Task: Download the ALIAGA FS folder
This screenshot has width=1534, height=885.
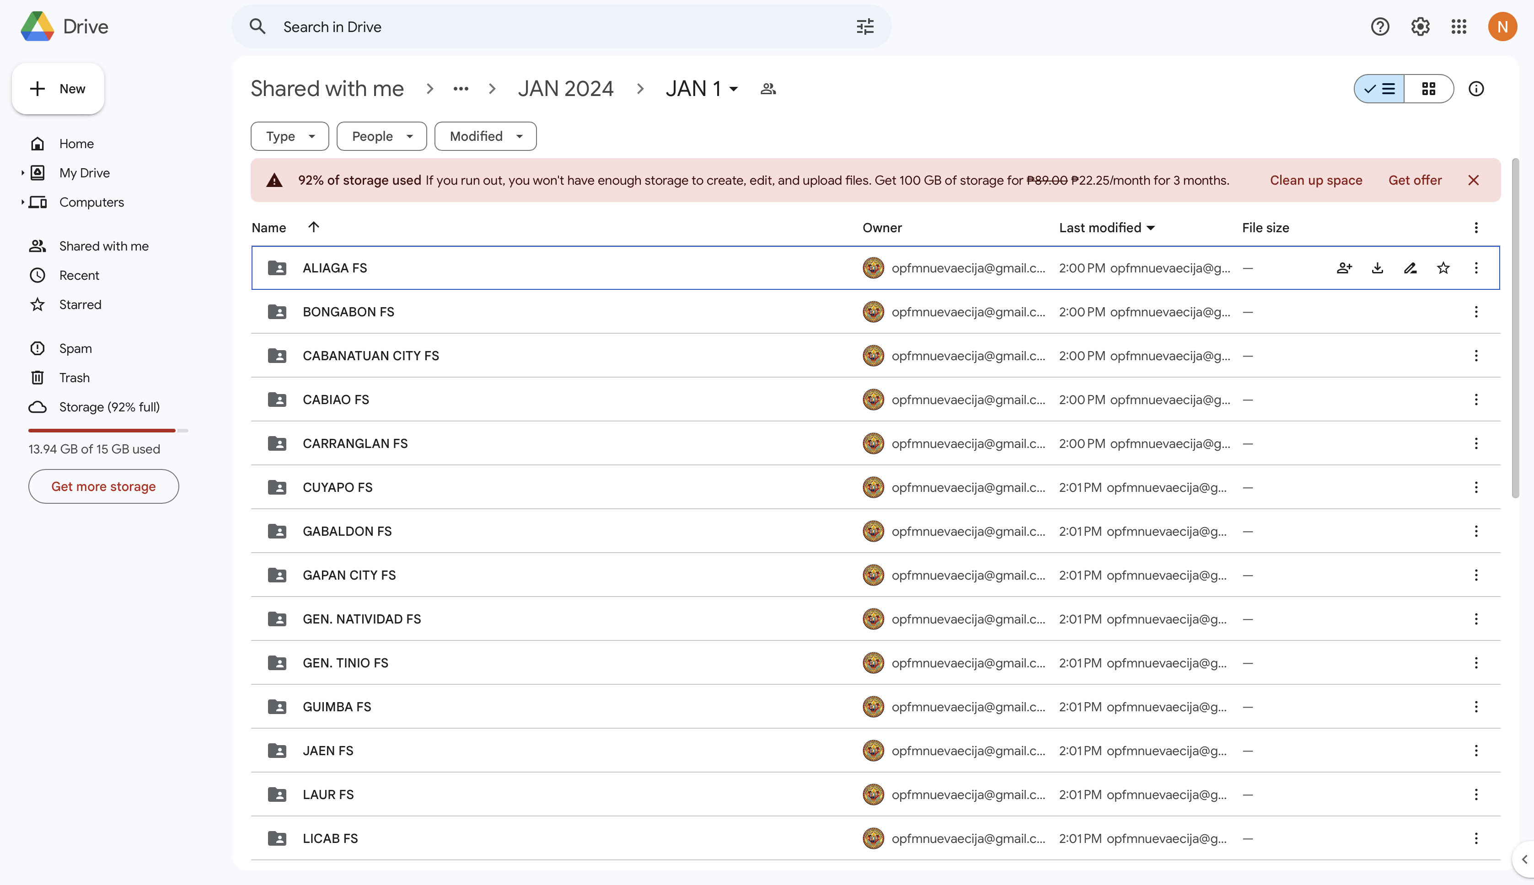Action: click(x=1377, y=268)
